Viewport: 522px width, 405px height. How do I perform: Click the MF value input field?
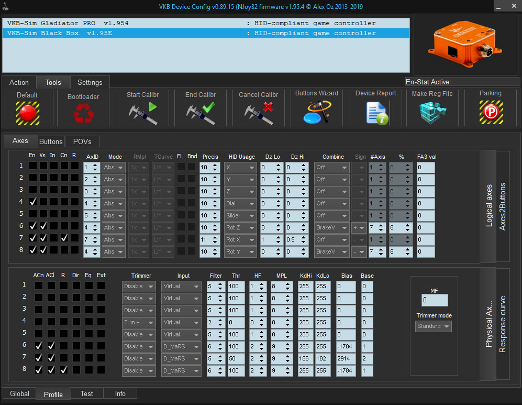435,300
